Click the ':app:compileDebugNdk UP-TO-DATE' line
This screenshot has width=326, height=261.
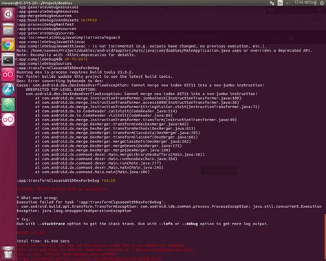click(52, 59)
